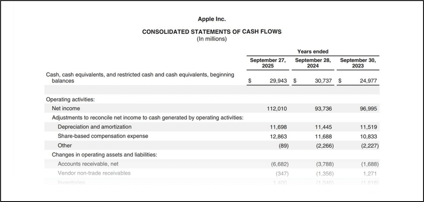The width and height of the screenshot is (424, 202).
Task: Click the 93,736 net income value
Action: click(x=323, y=109)
